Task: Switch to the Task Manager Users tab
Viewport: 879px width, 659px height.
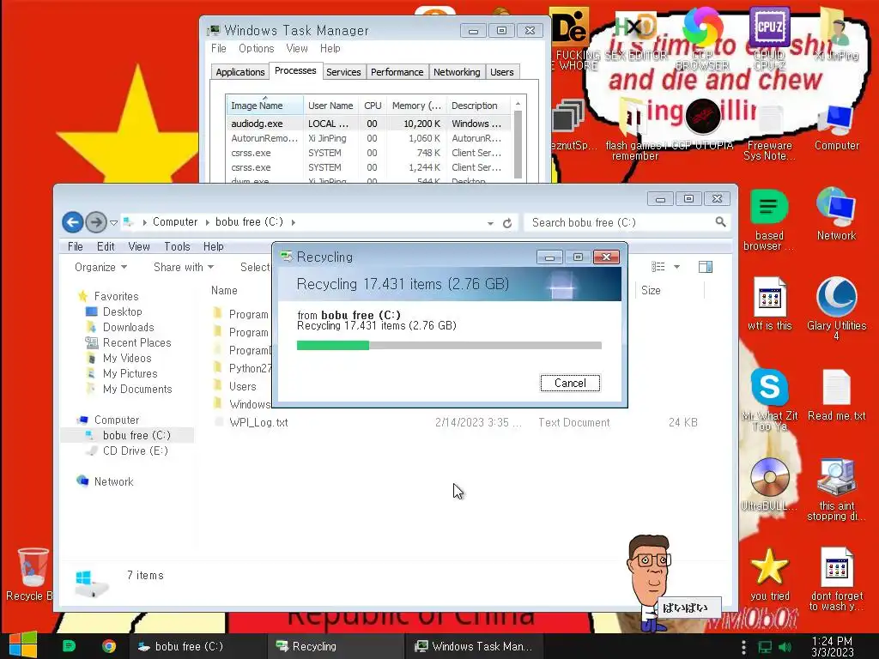Action: pyautogui.click(x=501, y=72)
